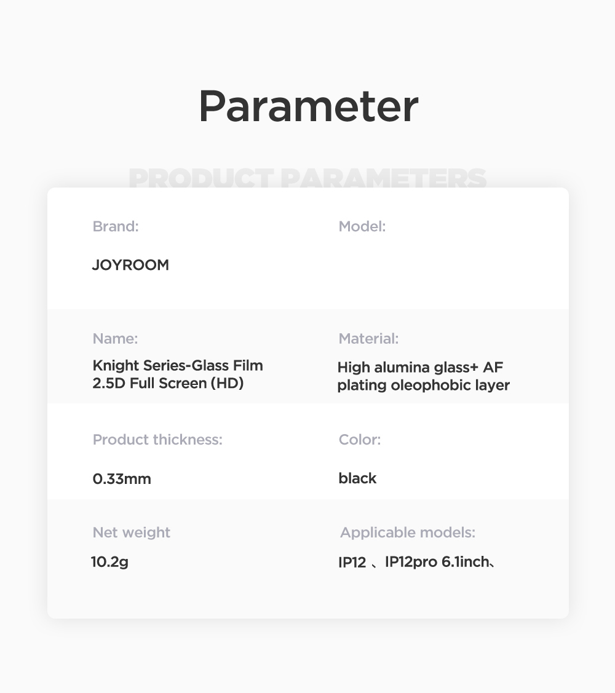615x693 pixels.
Task: Select the Material: label
Action: coord(368,339)
